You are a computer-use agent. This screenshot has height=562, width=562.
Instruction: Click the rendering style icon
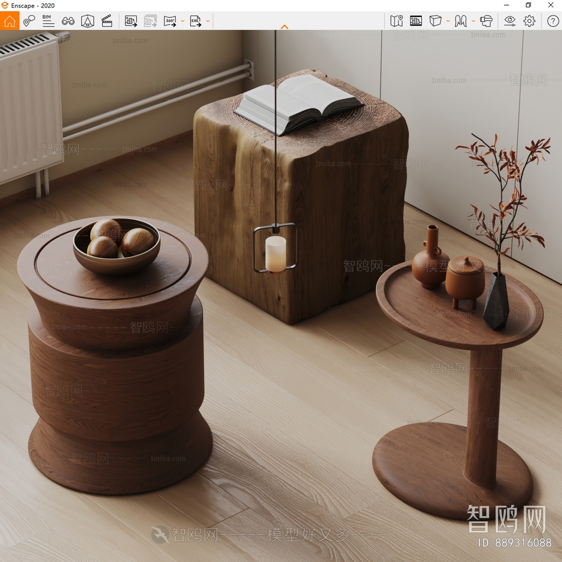460,21
